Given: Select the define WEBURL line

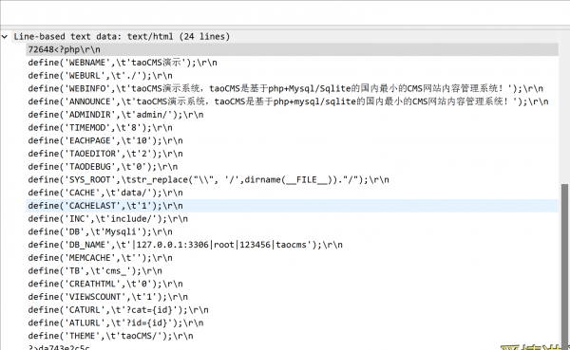Looking at the screenshot, I should click(101, 76).
